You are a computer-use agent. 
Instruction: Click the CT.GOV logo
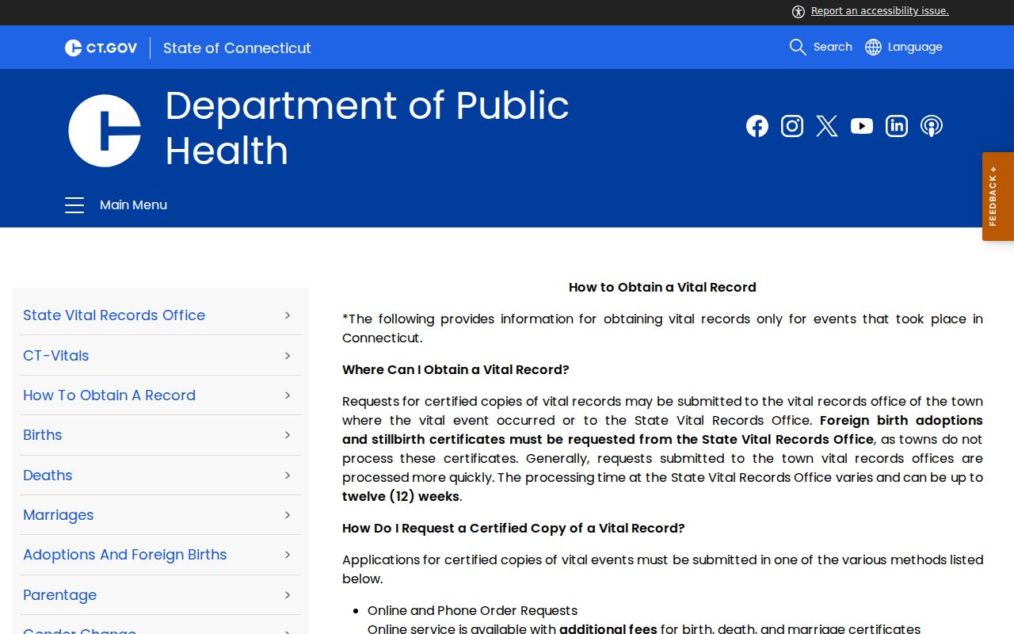(101, 48)
